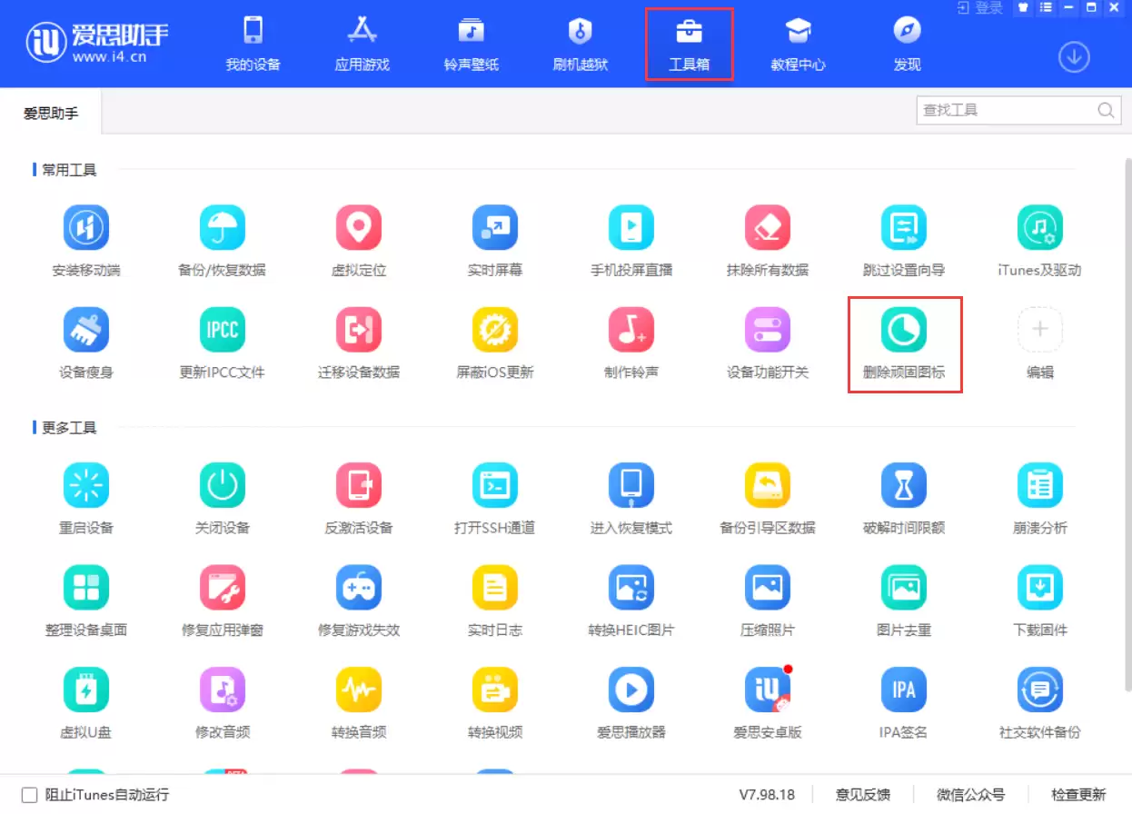Click the 爱思助手 i4.cn logo
The width and height of the screenshot is (1132, 814).
pyautogui.click(x=97, y=44)
